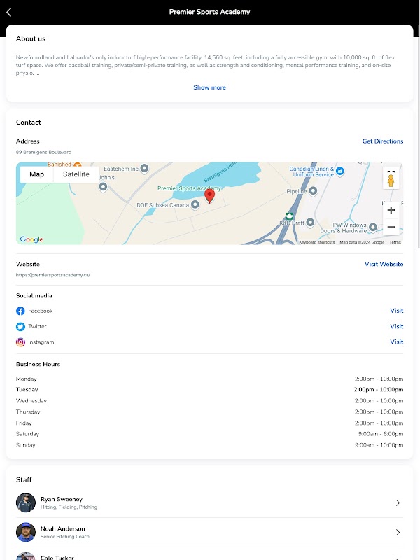The height and width of the screenshot is (560, 420).
Task: Switch map to Satellite view
Action: coord(76,174)
